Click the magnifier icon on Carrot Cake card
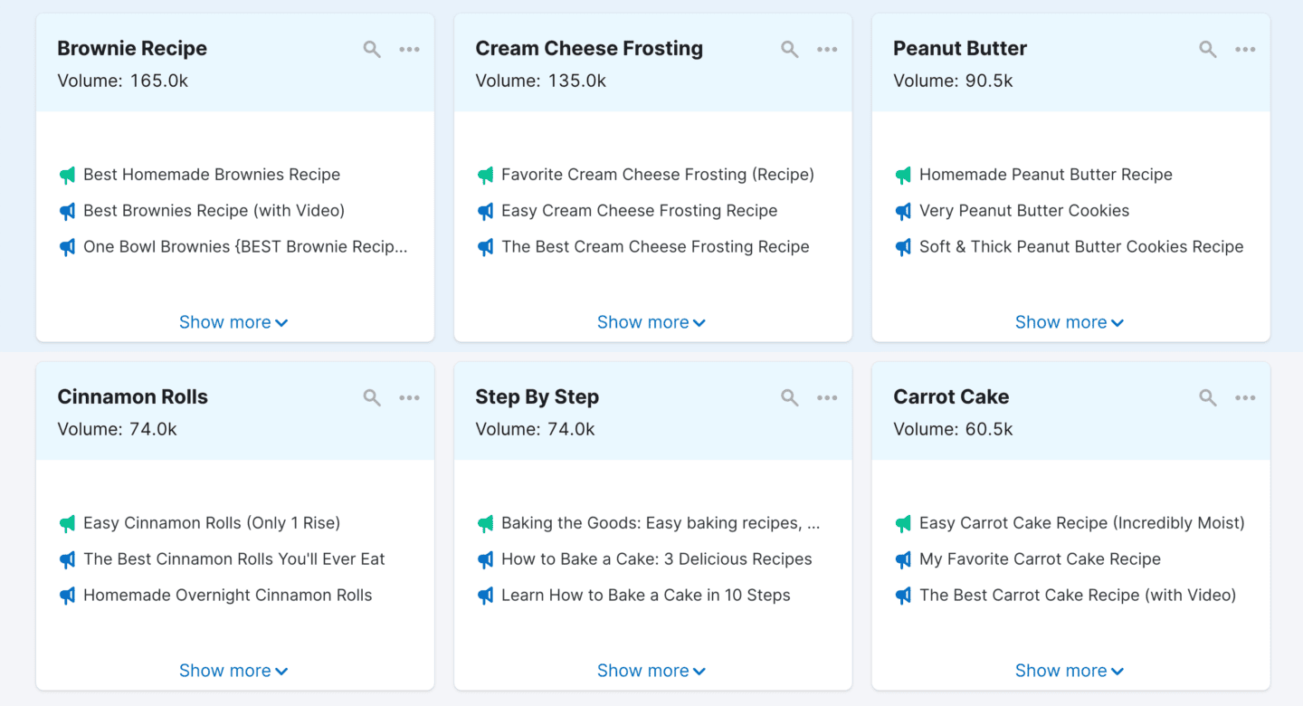 [1207, 397]
